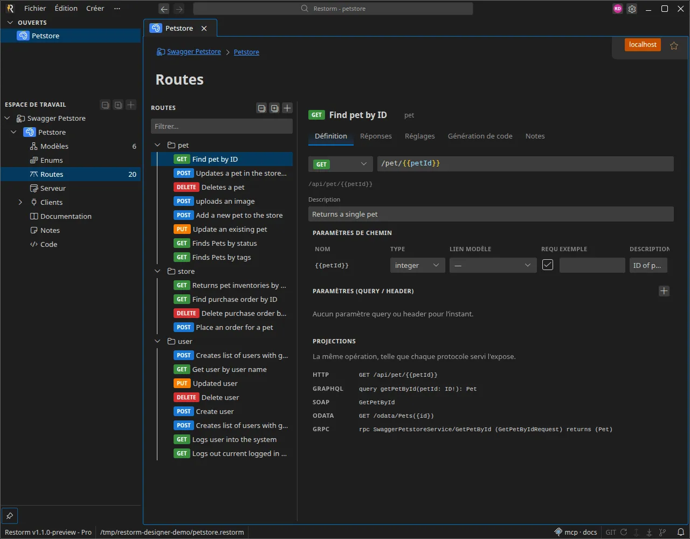This screenshot has width=690, height=539.
Task: Open Enums in the workspace tree
Action: click(x=71, y=160)
